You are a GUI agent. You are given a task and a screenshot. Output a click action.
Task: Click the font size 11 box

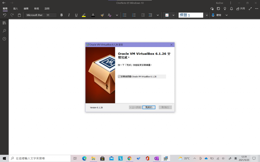point(51,15)
